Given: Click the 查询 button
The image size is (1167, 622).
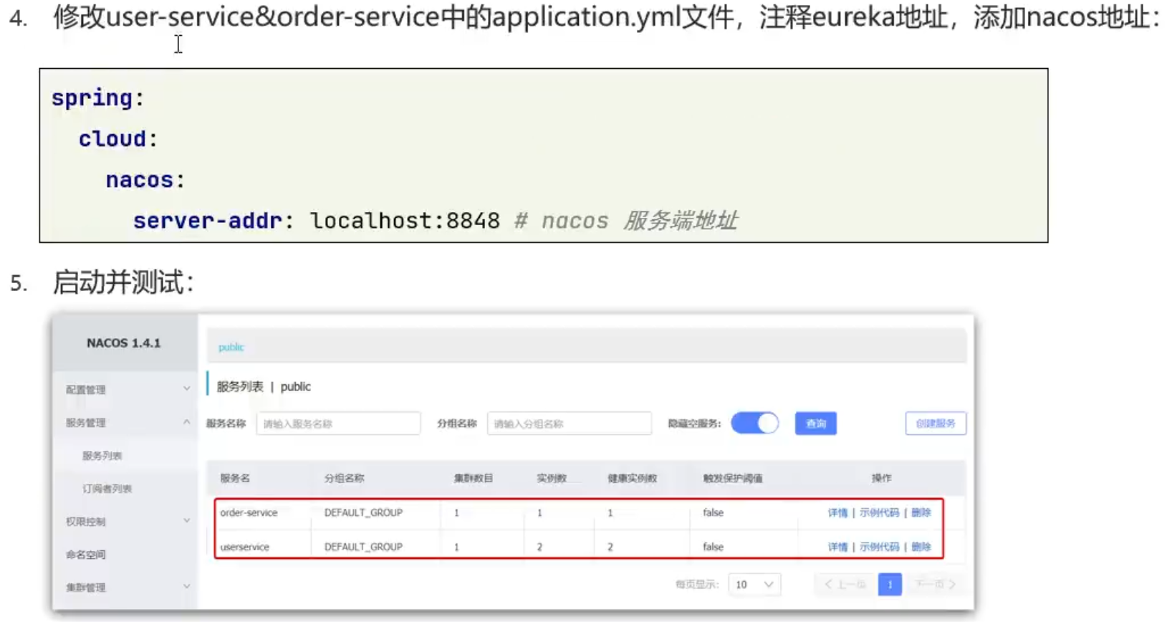Looking at the screenshot, I should coord(816,424).
